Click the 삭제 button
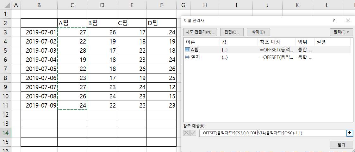Viewport: 355px width, 152px height. pos(258,32)
